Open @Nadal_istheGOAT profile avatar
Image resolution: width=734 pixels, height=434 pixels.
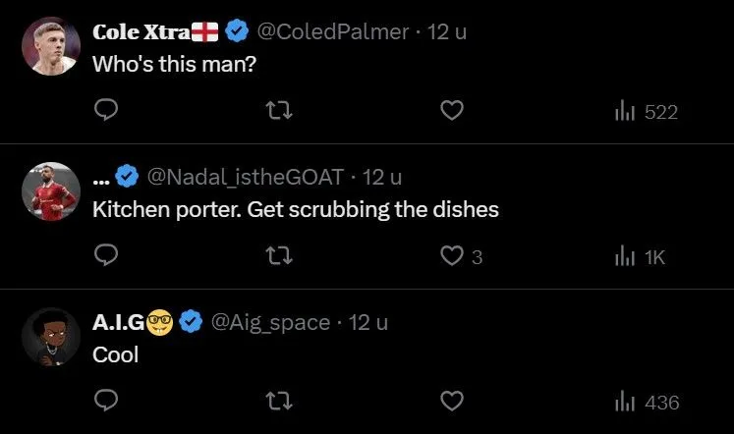click(x=49, y=190)
